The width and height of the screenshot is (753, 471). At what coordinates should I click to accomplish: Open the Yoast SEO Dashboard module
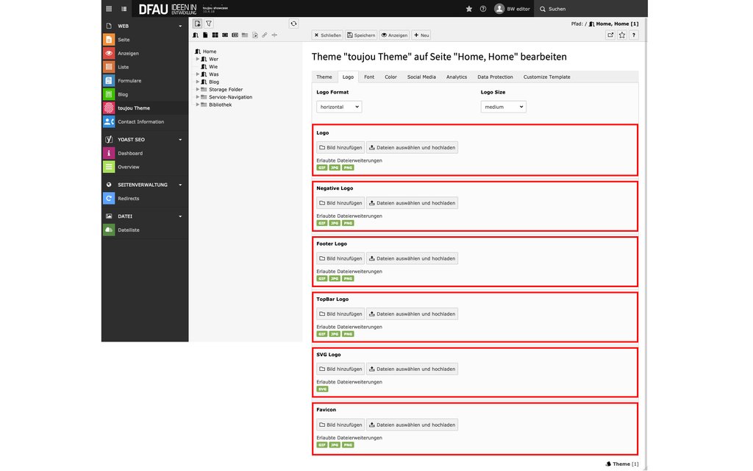[x=129, y=153]
